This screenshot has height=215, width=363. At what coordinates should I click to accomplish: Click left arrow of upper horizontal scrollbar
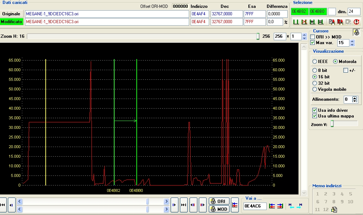pos(20,201)
